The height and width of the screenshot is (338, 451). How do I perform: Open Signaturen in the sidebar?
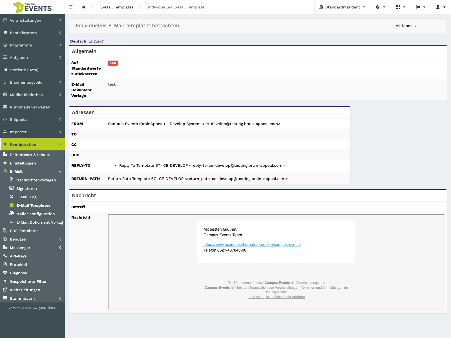tap(26, 188)
